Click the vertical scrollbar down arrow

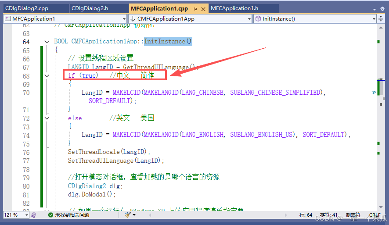381,207
